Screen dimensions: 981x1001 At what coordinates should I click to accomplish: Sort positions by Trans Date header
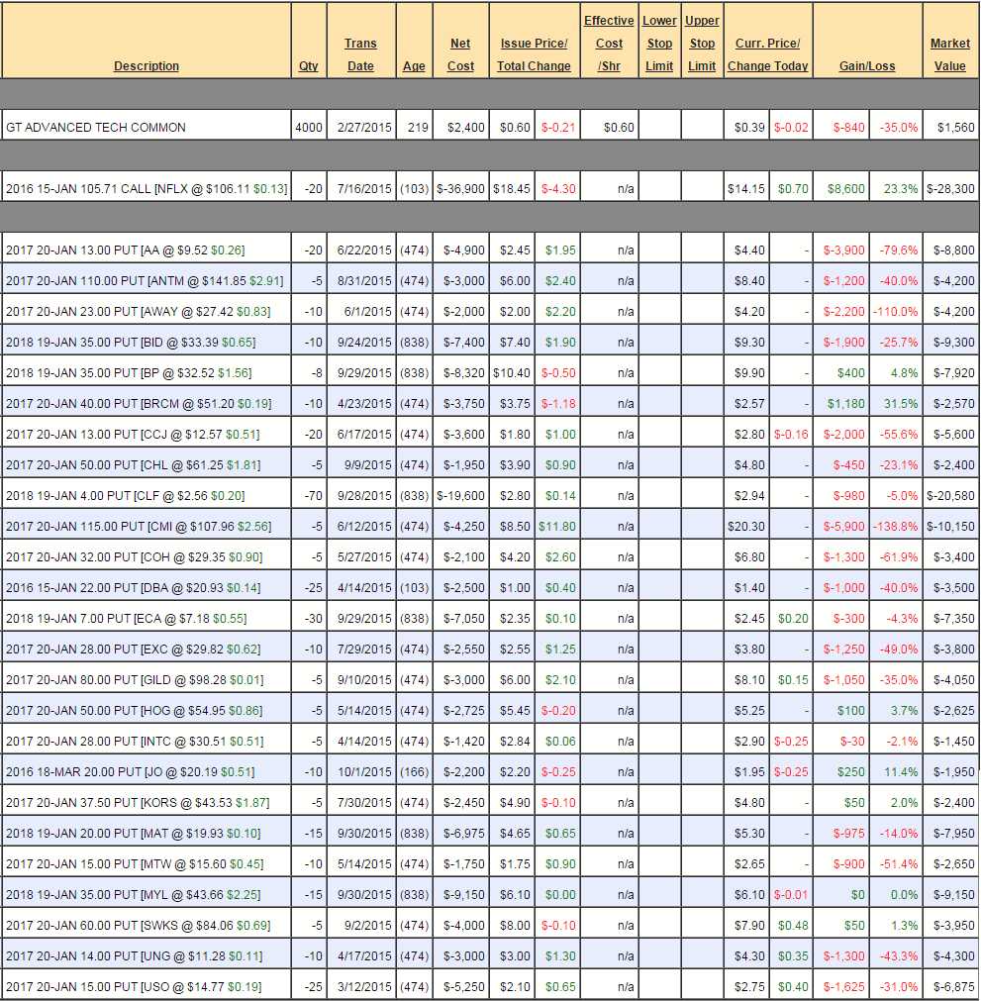(x=360, y=54)
